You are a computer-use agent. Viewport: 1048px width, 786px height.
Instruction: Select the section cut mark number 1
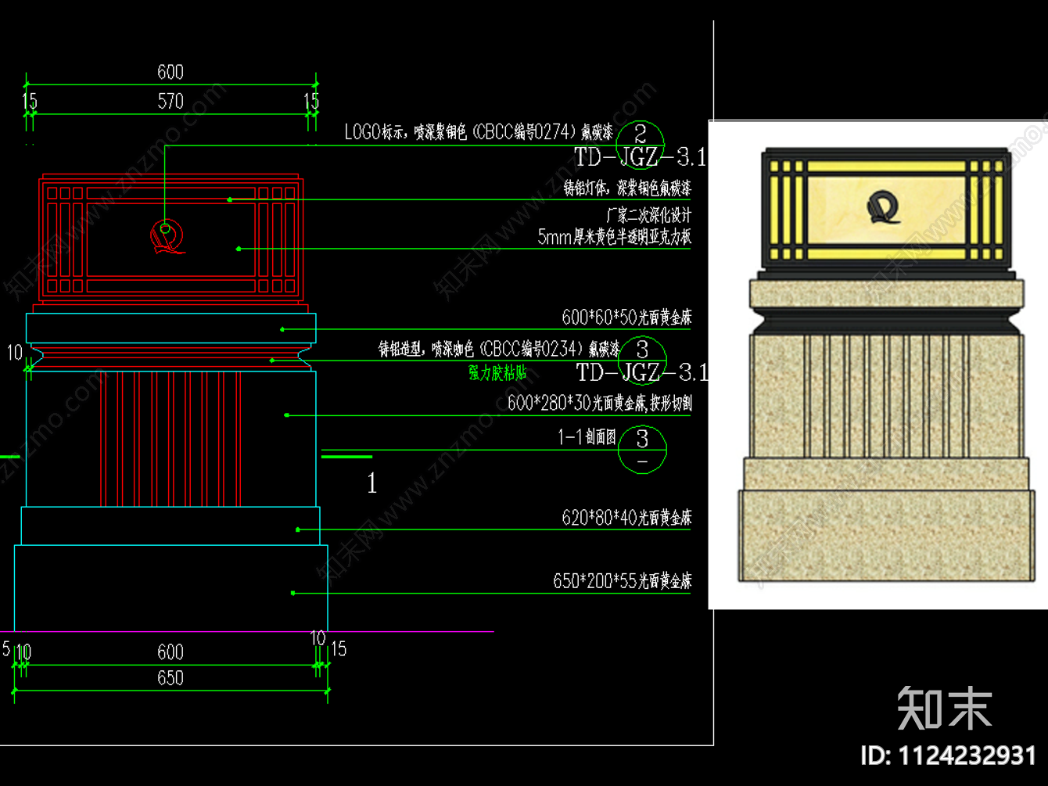point(372,483)
